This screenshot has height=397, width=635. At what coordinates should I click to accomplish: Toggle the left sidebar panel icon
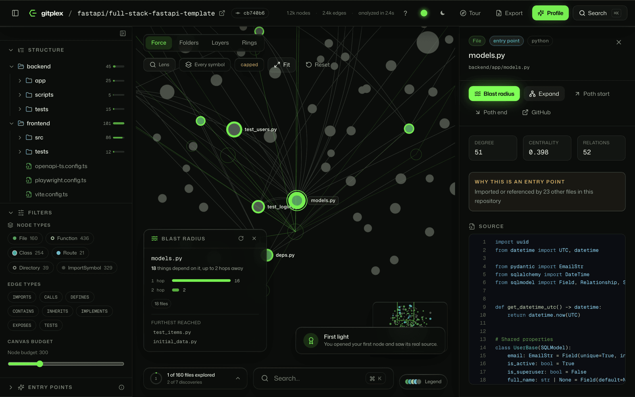coord(15,13)
